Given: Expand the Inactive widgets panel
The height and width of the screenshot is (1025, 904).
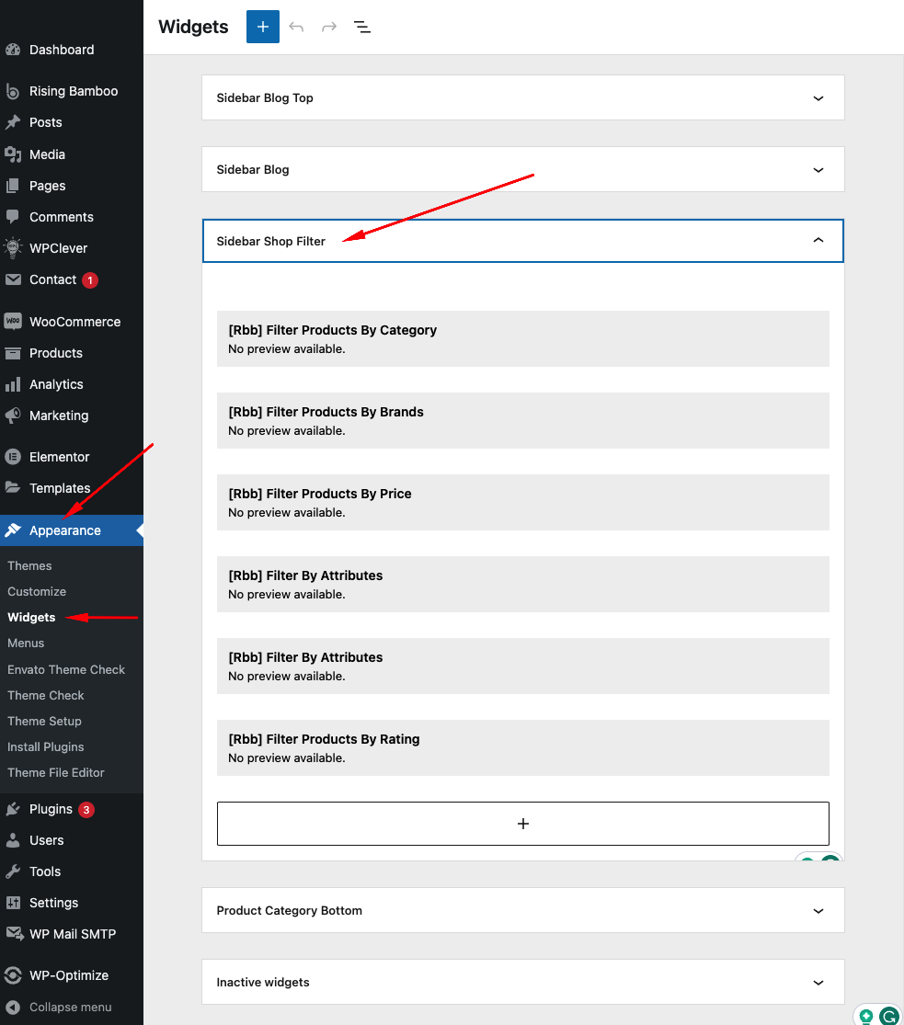Looking at the screenshot, I should pos(818,983).
